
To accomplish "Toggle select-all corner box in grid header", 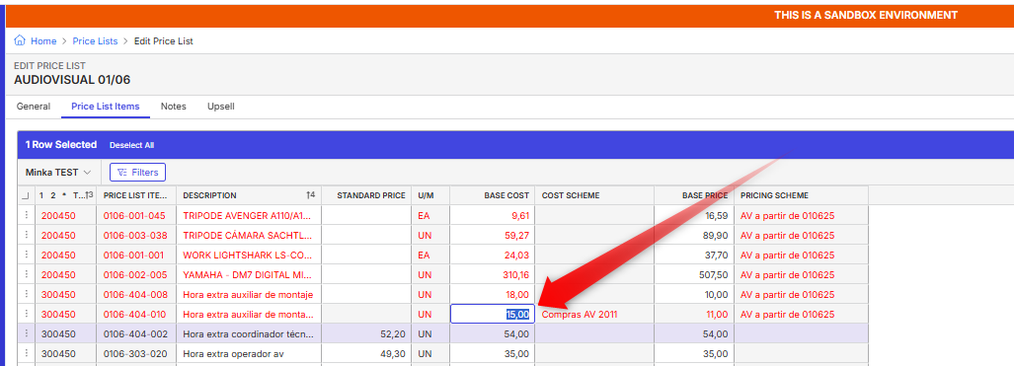I will pyautogui.click(x=26, y=195).
